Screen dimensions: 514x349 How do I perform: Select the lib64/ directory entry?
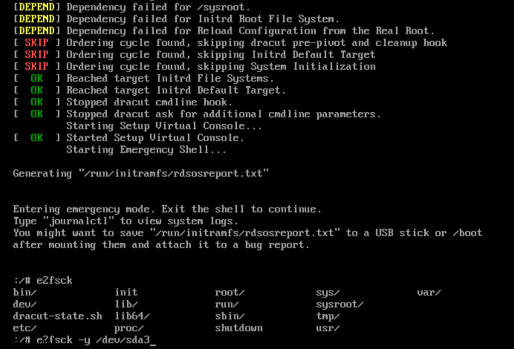click(x=132, y=316)
